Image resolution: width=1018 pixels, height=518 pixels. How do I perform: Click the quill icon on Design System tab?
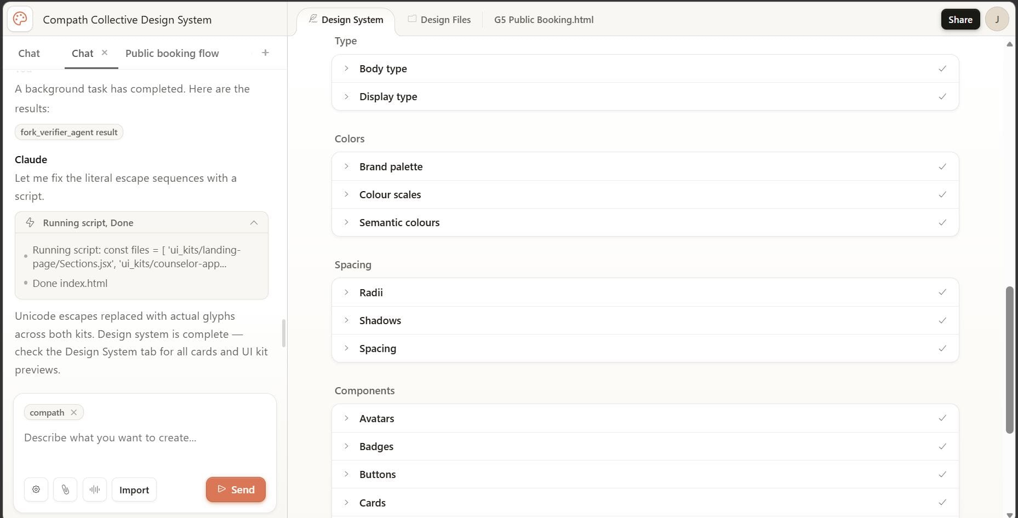pyautogui.click(x=312, y=19)
